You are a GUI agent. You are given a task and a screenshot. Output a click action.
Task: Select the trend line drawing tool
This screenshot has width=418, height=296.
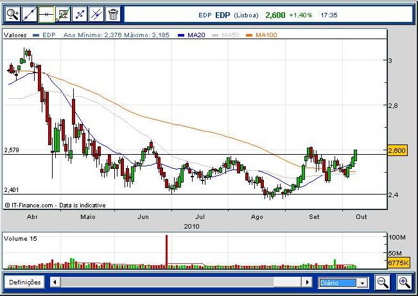point(30,14)
